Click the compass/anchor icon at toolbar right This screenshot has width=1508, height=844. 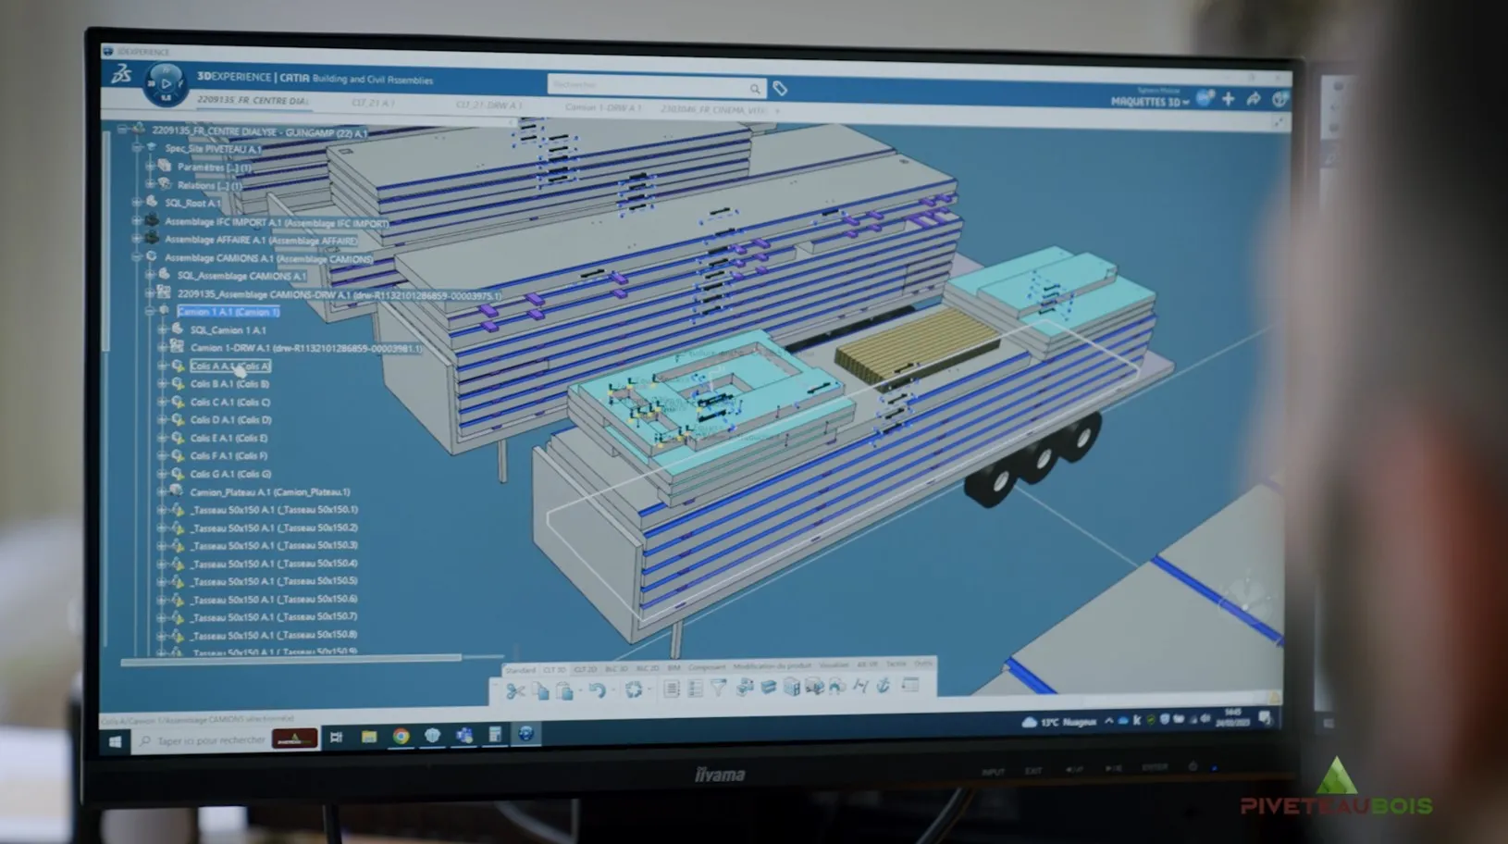click(884, 687)
